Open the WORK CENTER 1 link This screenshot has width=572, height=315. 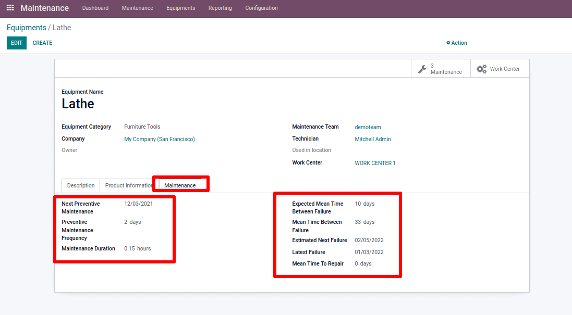[375, 163]
